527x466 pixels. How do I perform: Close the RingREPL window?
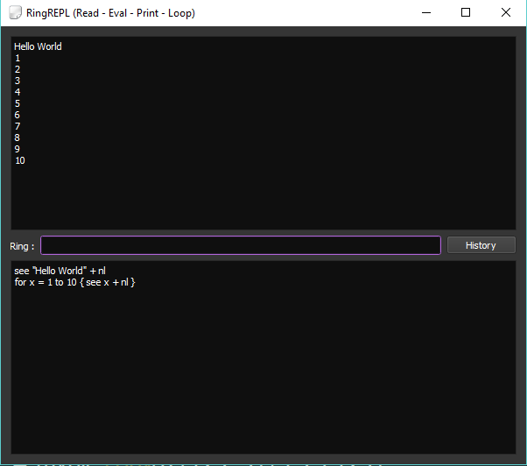(506, 13)
